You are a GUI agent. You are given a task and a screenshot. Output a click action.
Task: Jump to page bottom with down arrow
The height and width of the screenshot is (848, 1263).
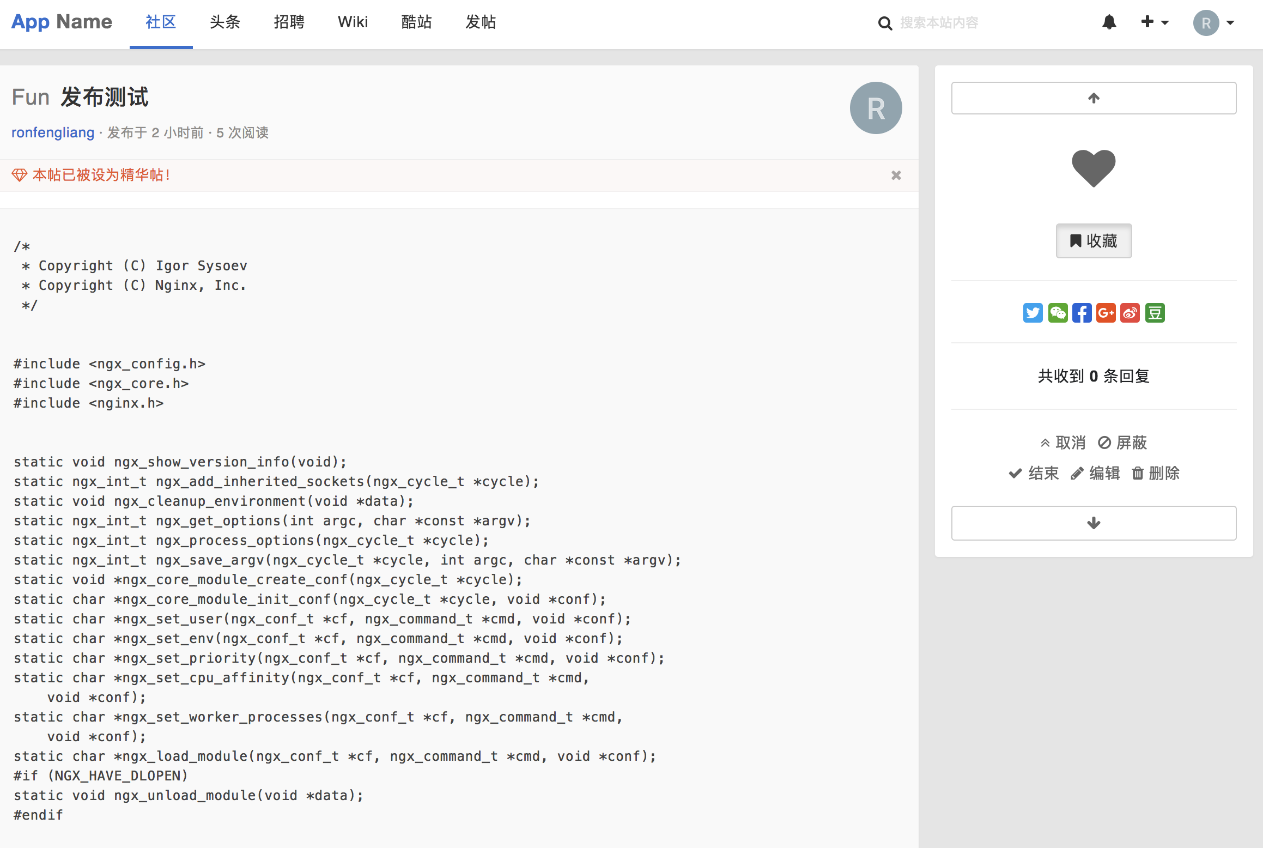[x=1094, y=523]
